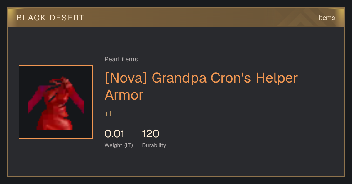This screenshot has height=184, width=352.
Task: Click the red dress skirt in thumbnail
Action: click(55, 120)
